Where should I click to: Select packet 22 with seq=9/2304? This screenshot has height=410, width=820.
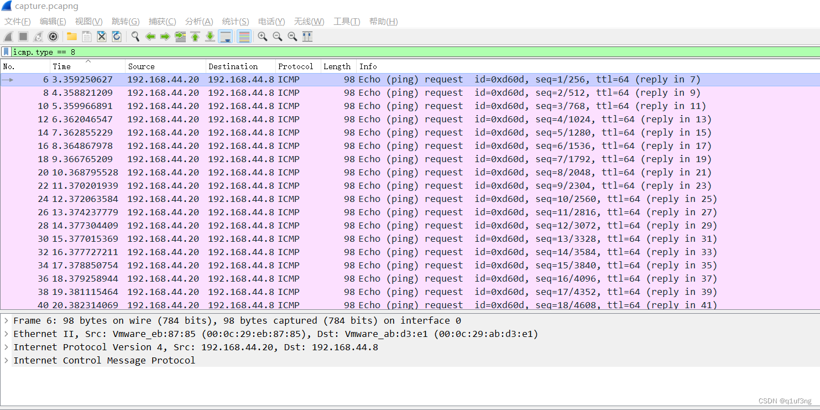(410, 186)
